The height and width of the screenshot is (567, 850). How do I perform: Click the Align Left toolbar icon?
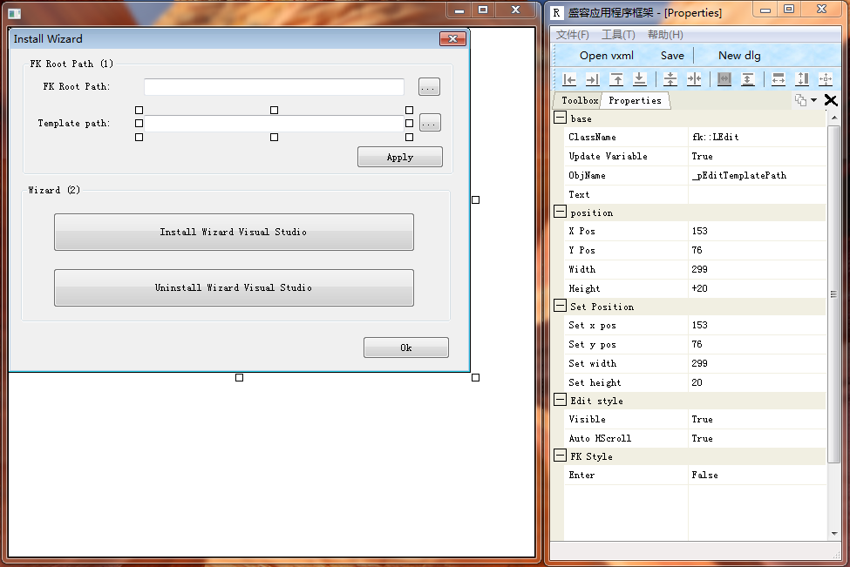pos(569,79)
